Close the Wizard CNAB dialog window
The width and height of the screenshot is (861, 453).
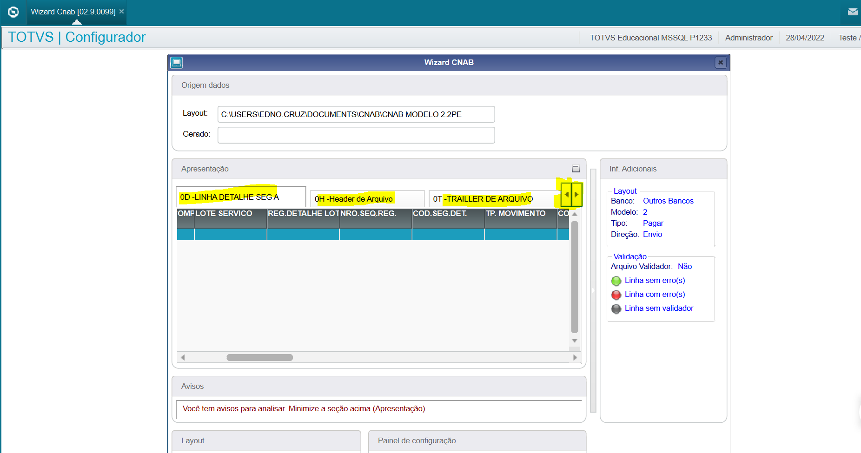pyautogui.click(x=721, y=62)
